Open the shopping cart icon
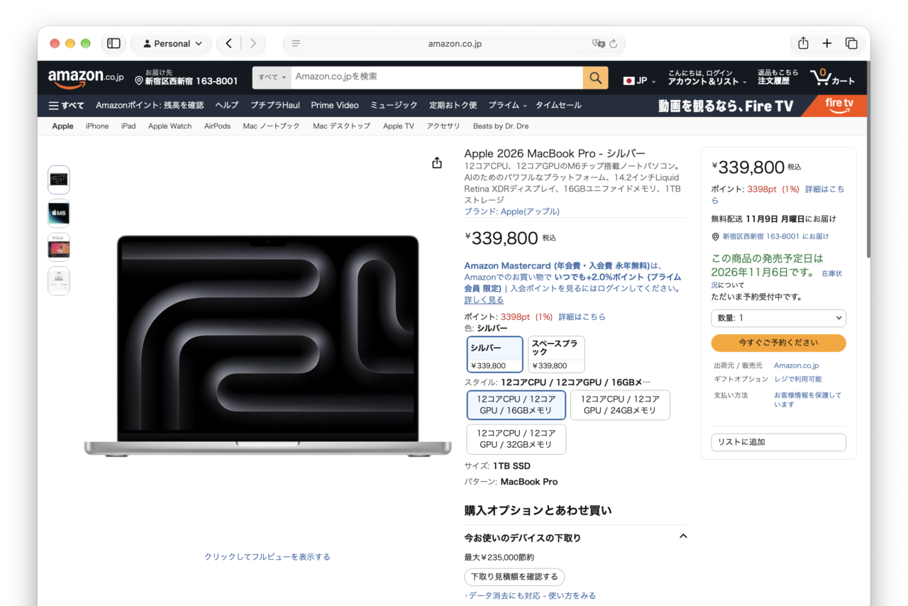This screenshot has height=606, width=908. (x=833, y=77)
